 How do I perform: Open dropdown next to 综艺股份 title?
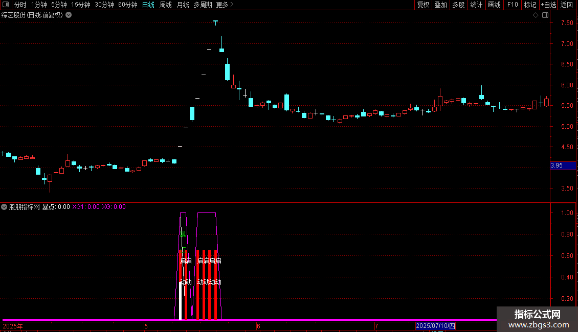click(69, 15)
